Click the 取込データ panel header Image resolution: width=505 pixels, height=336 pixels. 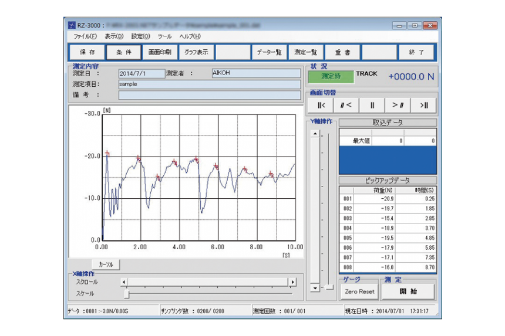388,123
